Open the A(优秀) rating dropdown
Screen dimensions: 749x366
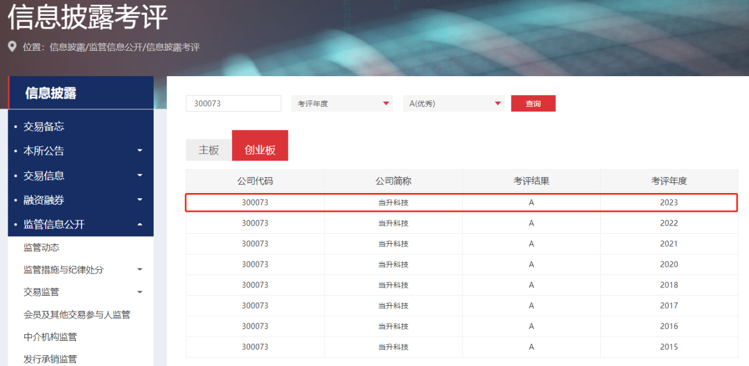pos(453,103)
